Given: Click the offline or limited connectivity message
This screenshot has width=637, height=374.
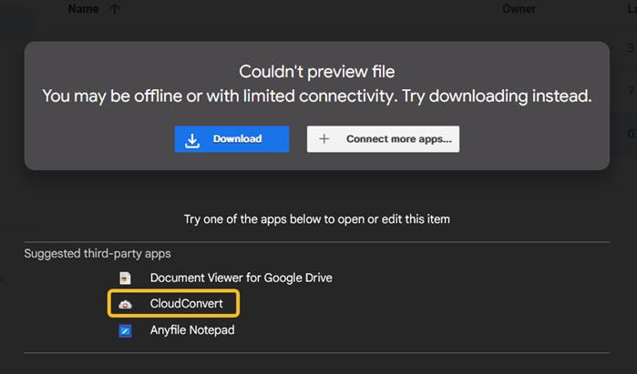Looking at the screenshot, I should tap(317, 96).
